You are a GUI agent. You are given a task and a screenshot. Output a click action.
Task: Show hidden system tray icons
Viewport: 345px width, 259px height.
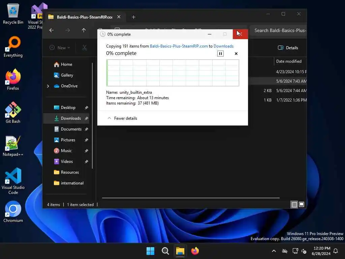(x=274, y=251)
